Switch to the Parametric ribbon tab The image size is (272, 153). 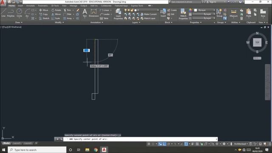(43, 6)
